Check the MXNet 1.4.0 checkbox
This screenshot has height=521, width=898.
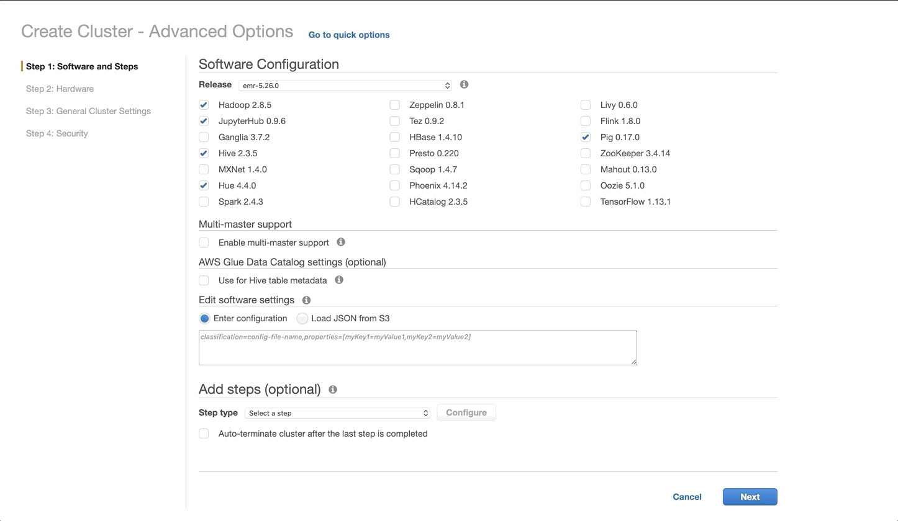(204, 169)
